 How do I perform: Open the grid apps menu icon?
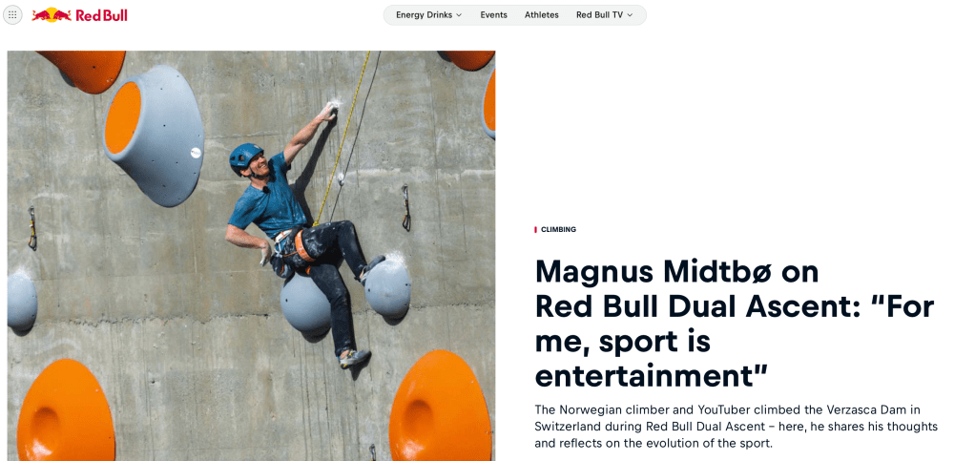pos(12,15)
